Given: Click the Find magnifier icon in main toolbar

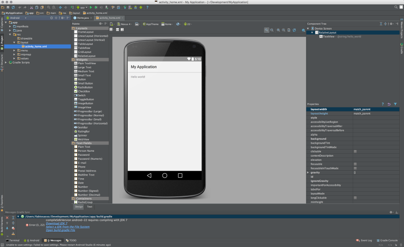Looking at the screenshot, I should 48,8.
